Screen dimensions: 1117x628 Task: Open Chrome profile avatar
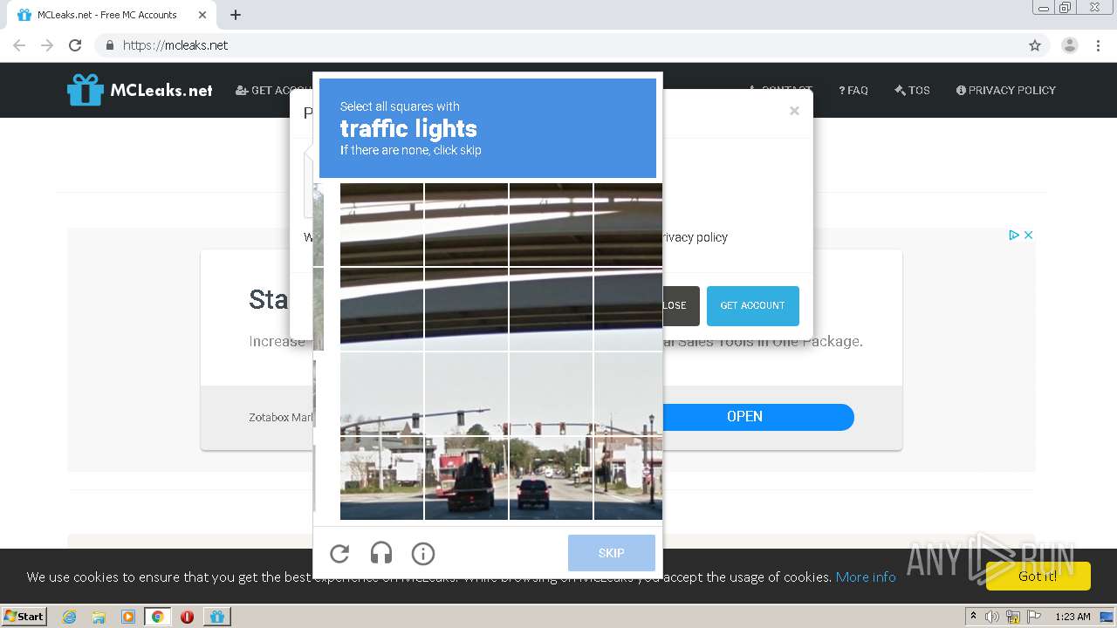1070,45
